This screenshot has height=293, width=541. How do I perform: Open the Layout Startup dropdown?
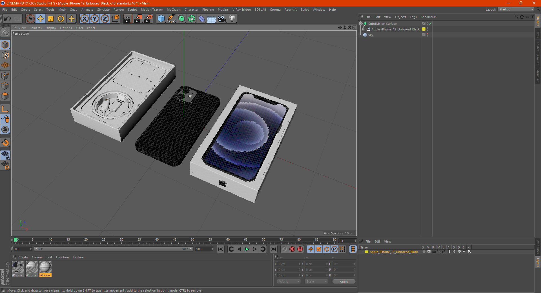pos(516,9)
